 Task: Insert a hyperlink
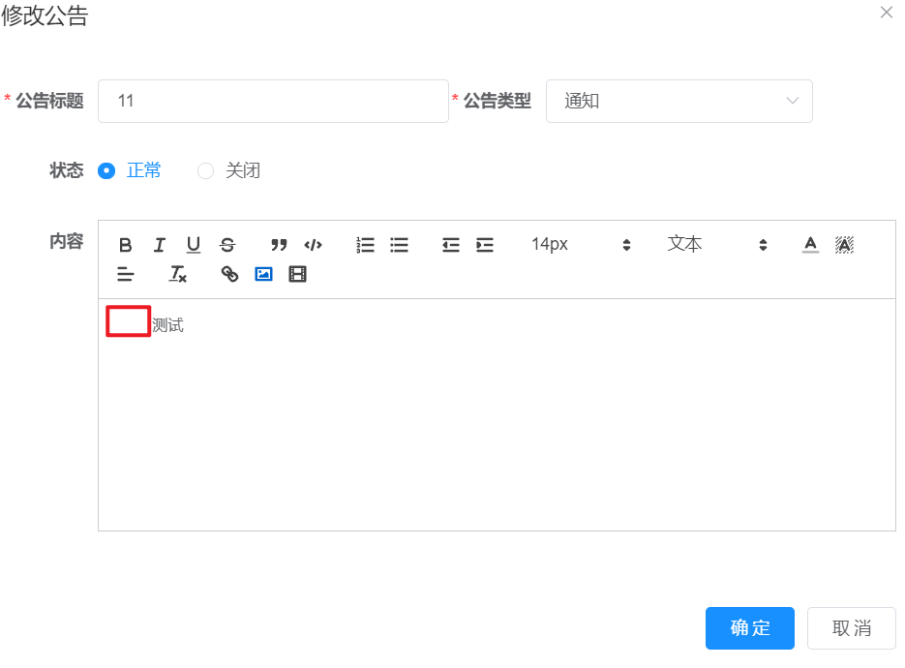[x=229, y=274]
